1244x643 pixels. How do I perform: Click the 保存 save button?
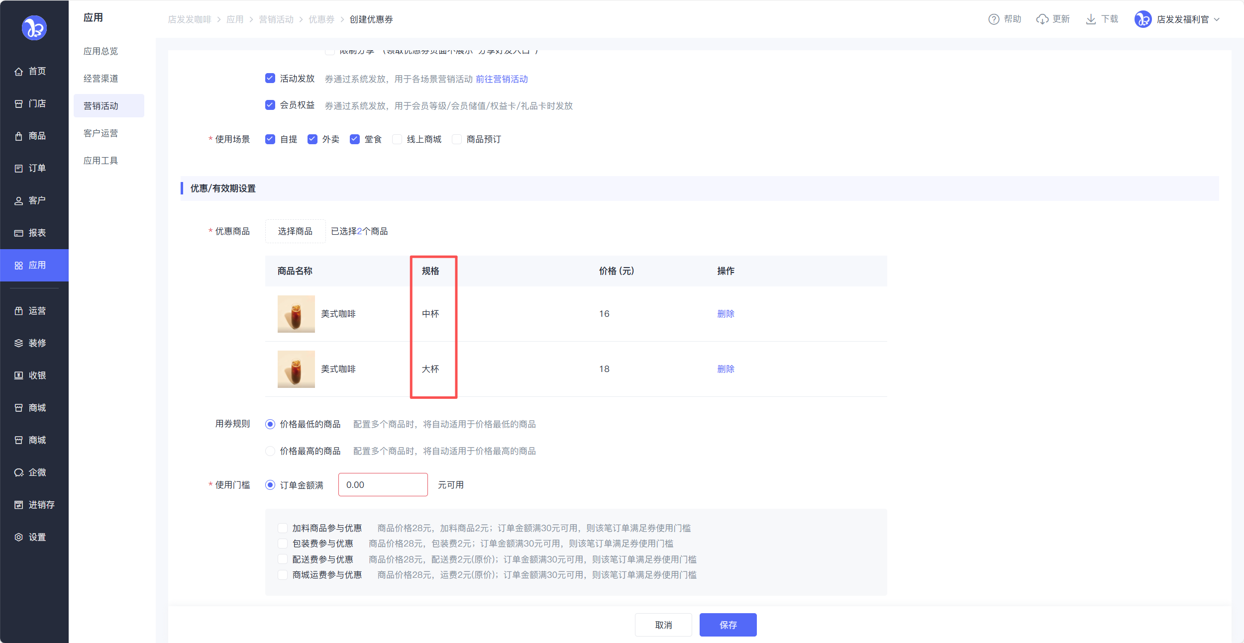click(727, 625)
